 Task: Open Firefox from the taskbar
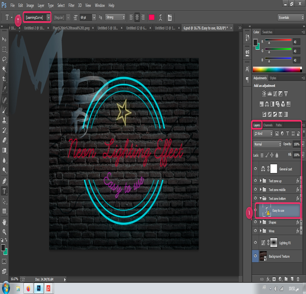pyautogui.click(x=28, y=288)
